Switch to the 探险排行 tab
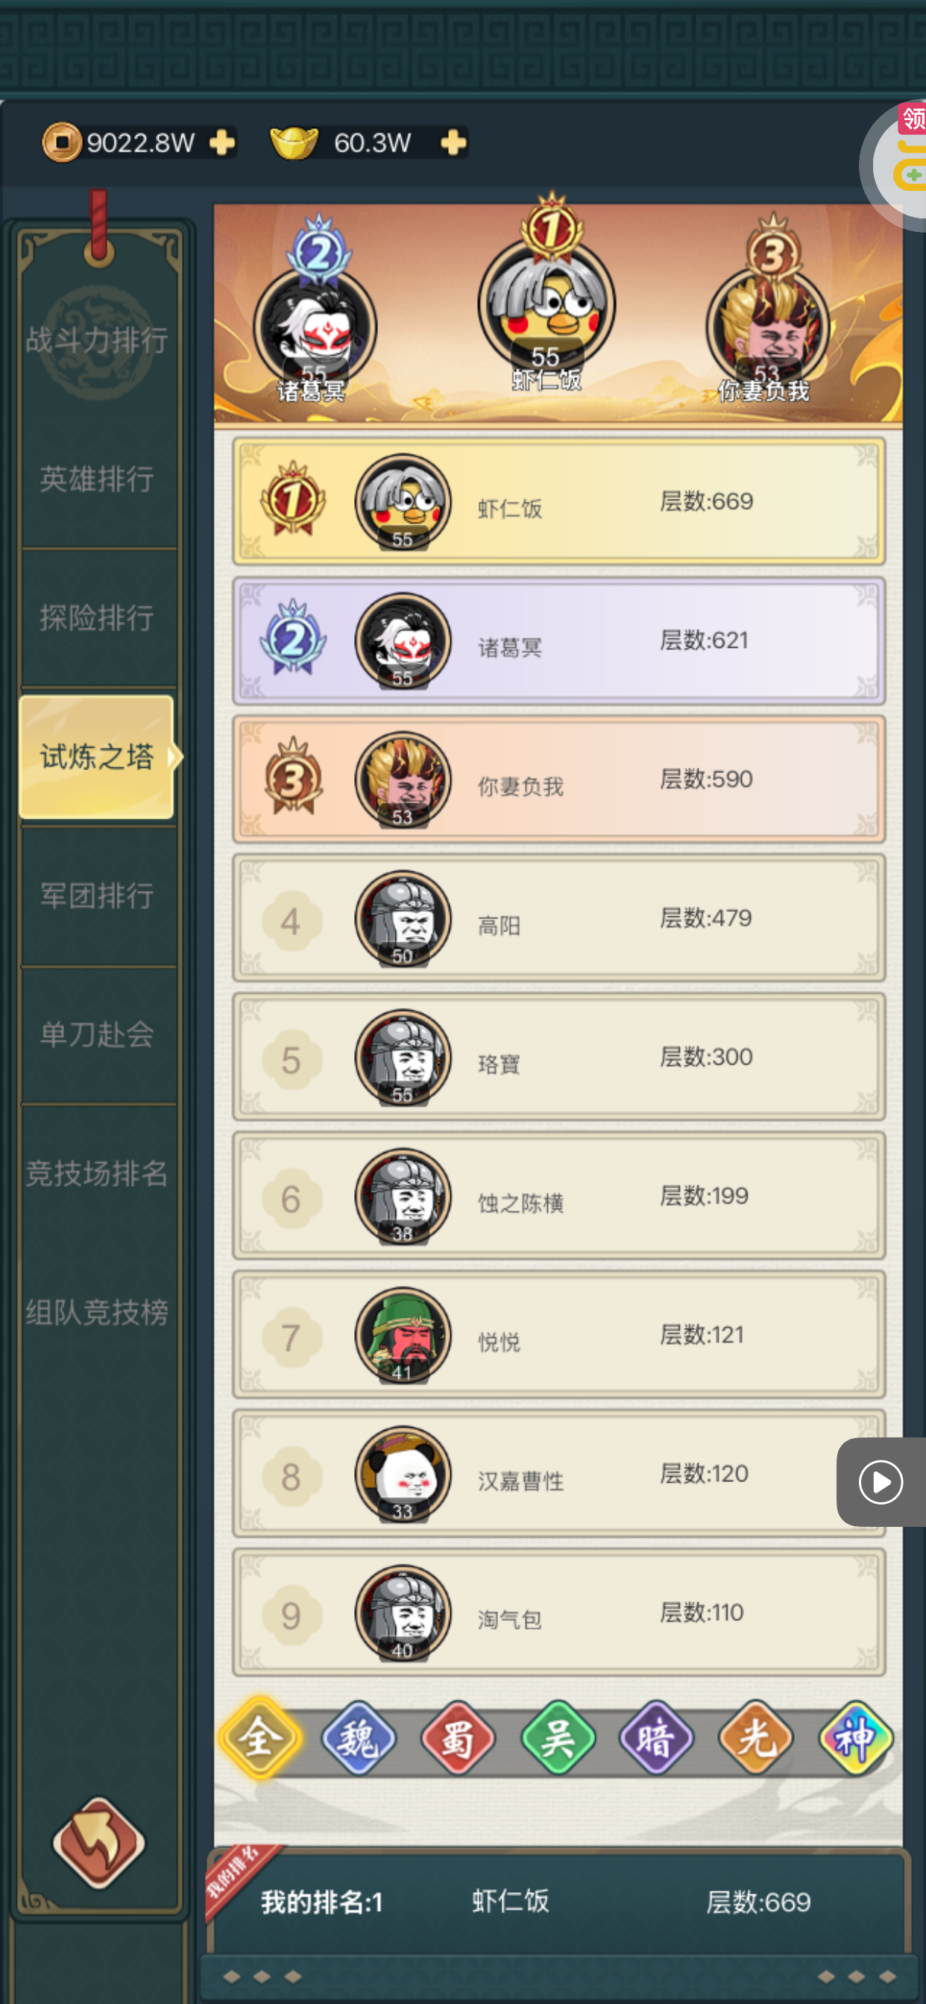The width and height of the screenshot is (926, 2004). pos(97,618)
